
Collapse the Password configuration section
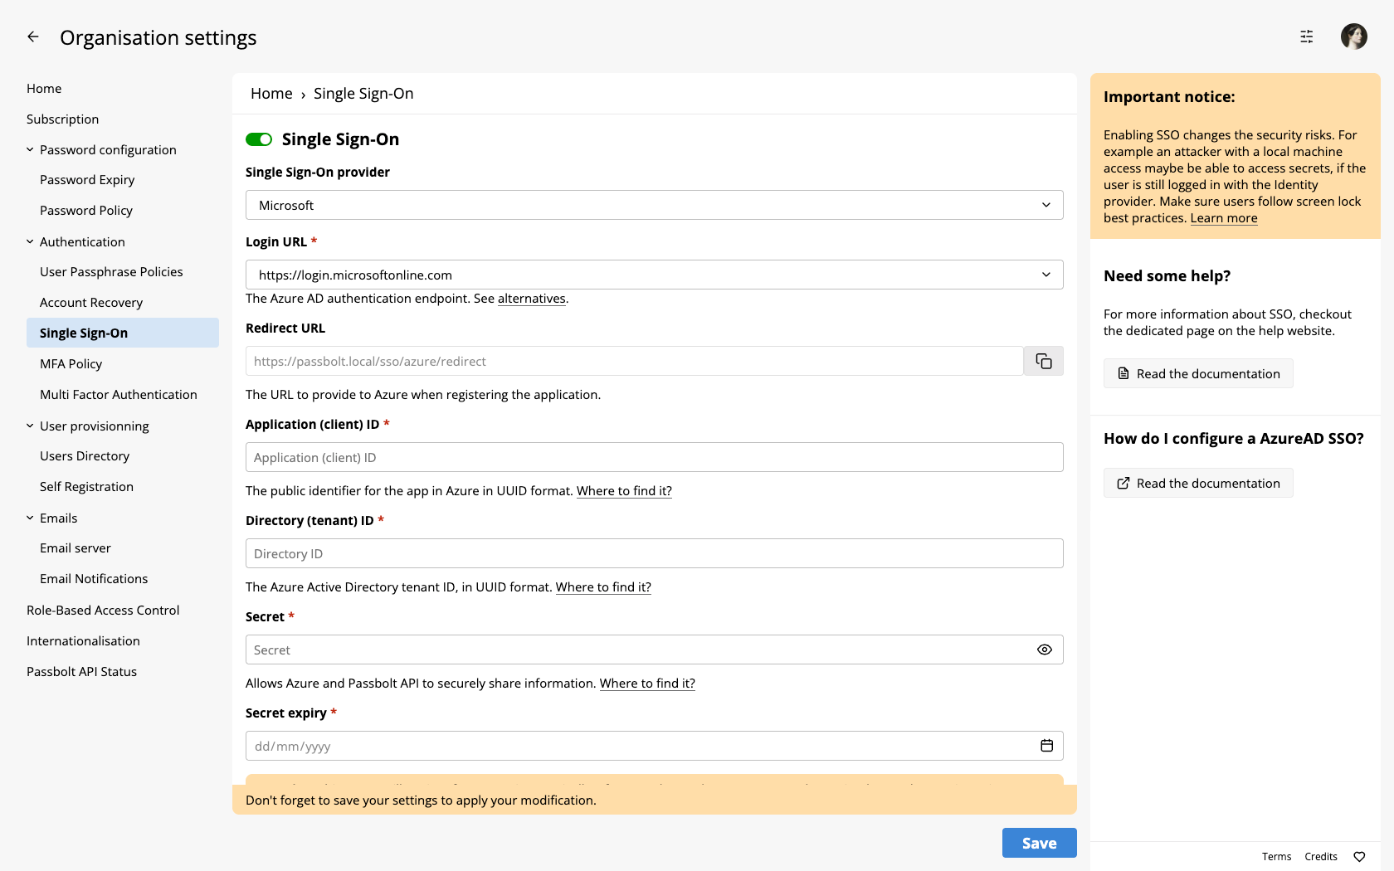(x=30, y=150)
